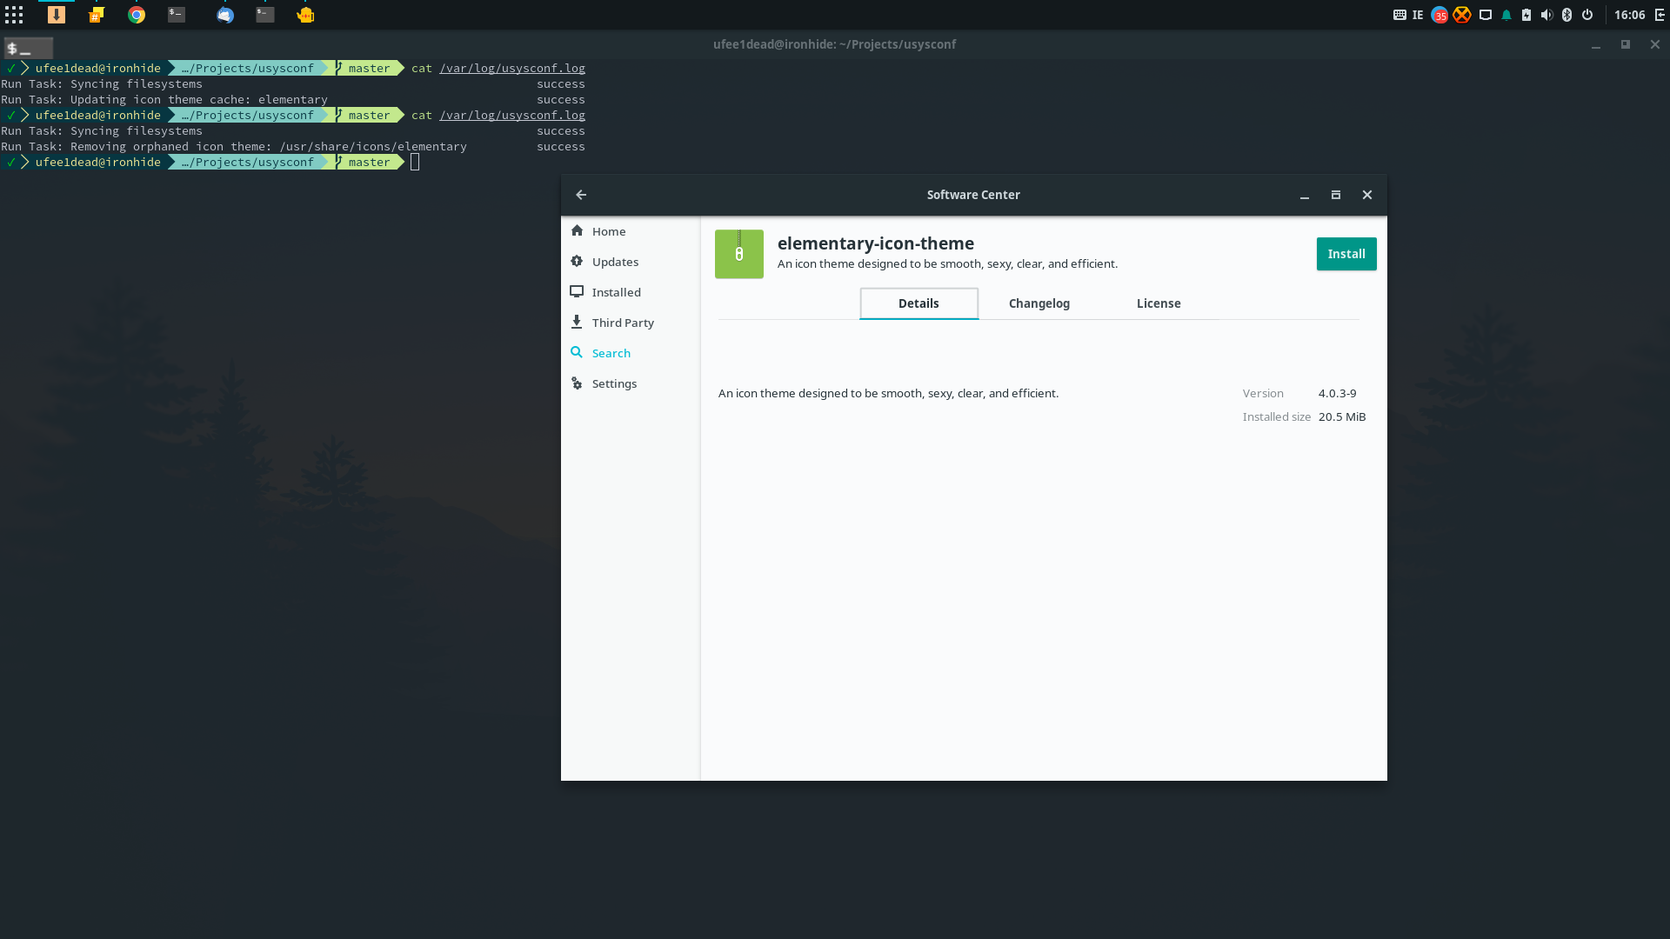Open the power/session menu icon
This screenshot has width=1670, height=939.
(1587, 15)
